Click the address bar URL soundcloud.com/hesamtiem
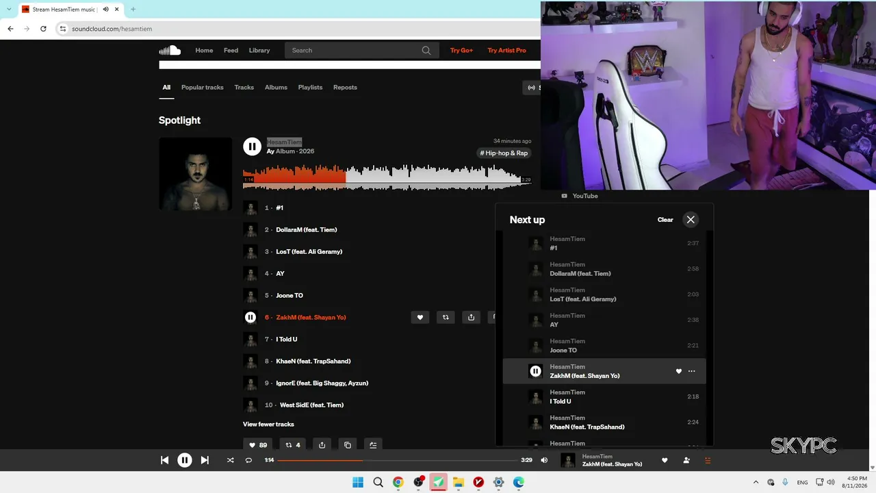The width and height of the screenshot is (876, 493). click(x=112, y=29)
